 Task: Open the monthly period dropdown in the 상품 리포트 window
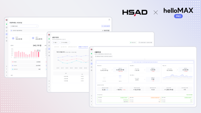56,42
